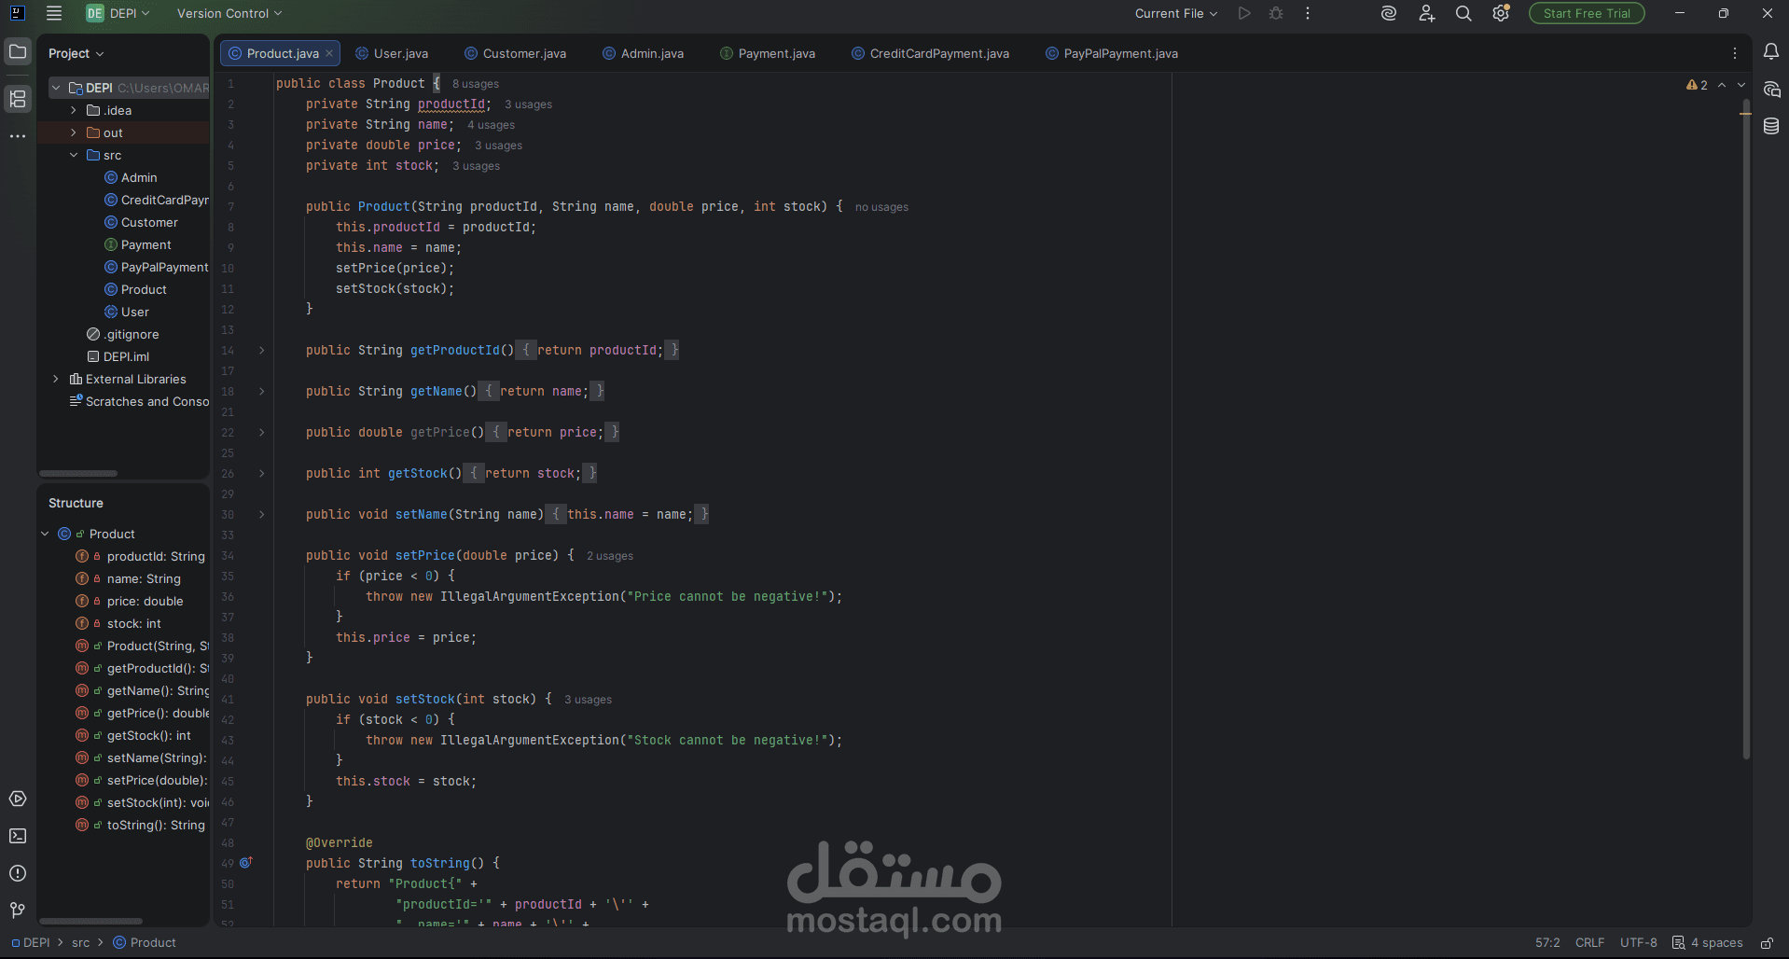
Task: Click the Start Free Trial button
Action: 1587,13
